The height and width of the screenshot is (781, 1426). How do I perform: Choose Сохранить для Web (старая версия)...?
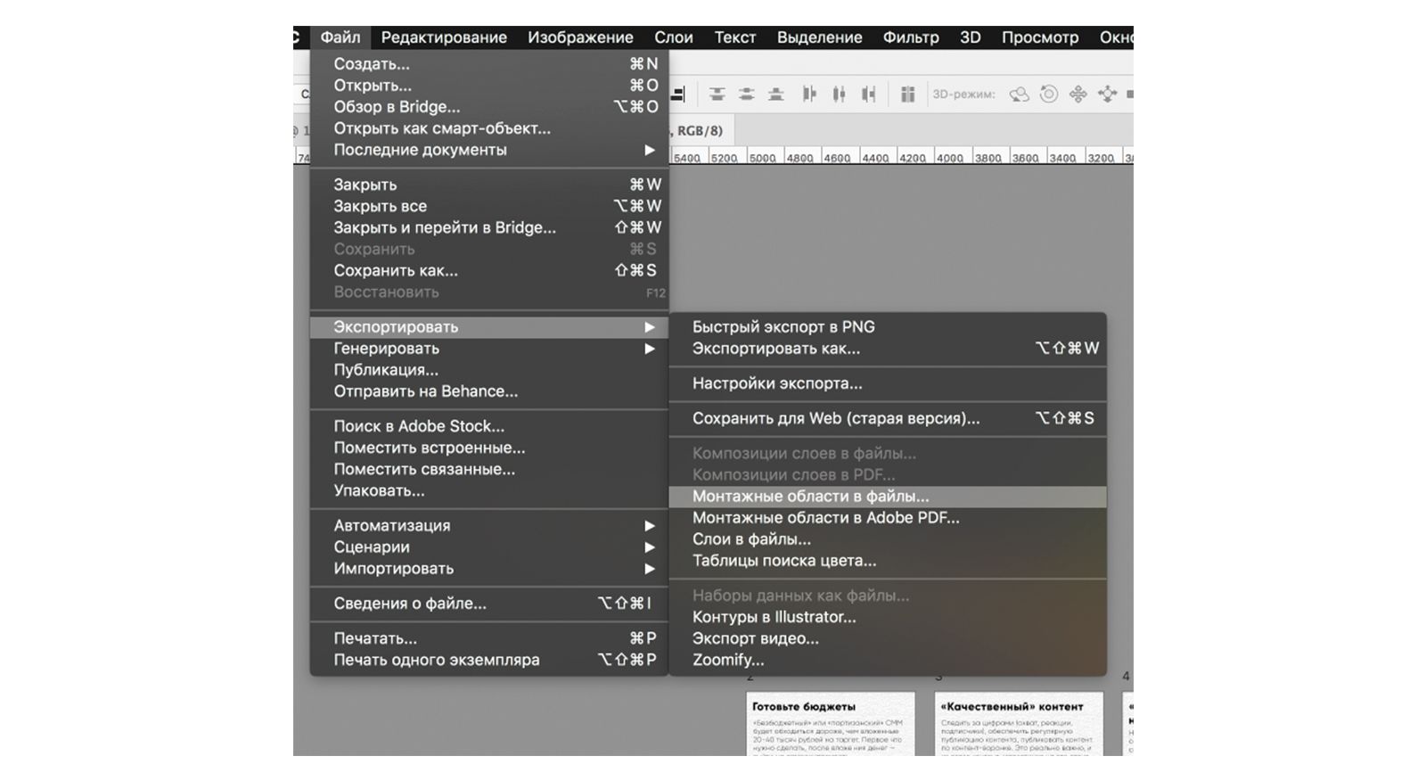888,418
